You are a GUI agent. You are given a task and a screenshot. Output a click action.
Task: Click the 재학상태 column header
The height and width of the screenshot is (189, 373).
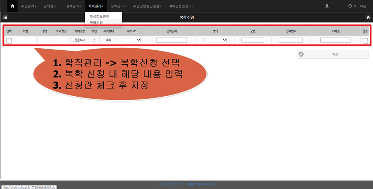(108, 31)
